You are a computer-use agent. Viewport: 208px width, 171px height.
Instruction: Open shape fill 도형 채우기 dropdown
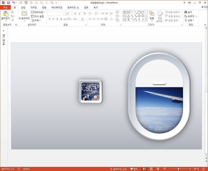[173, 12]
